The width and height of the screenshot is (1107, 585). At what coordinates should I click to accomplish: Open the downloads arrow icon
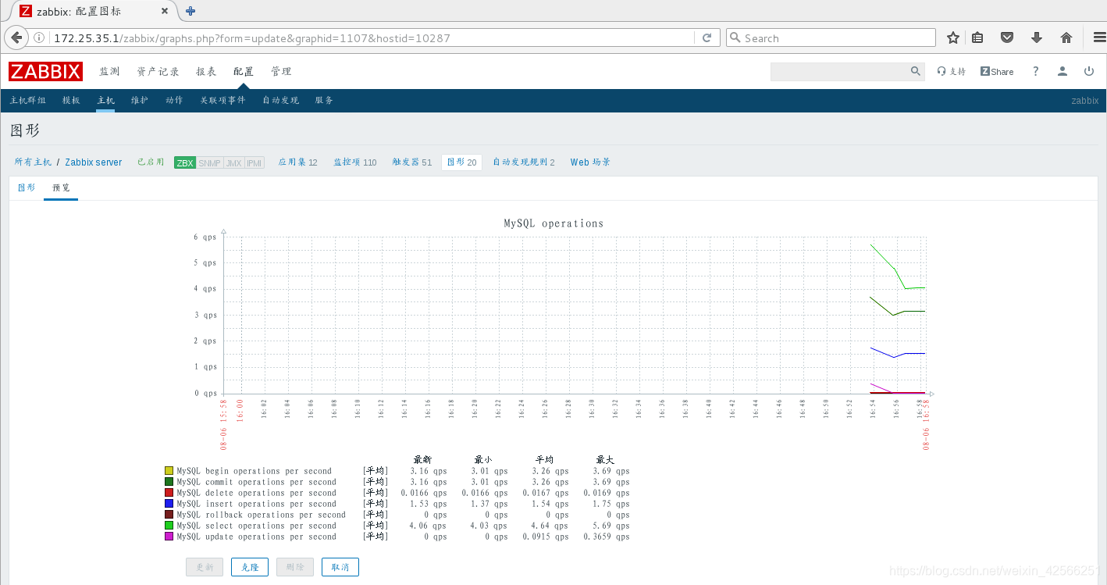[1037, 37]
